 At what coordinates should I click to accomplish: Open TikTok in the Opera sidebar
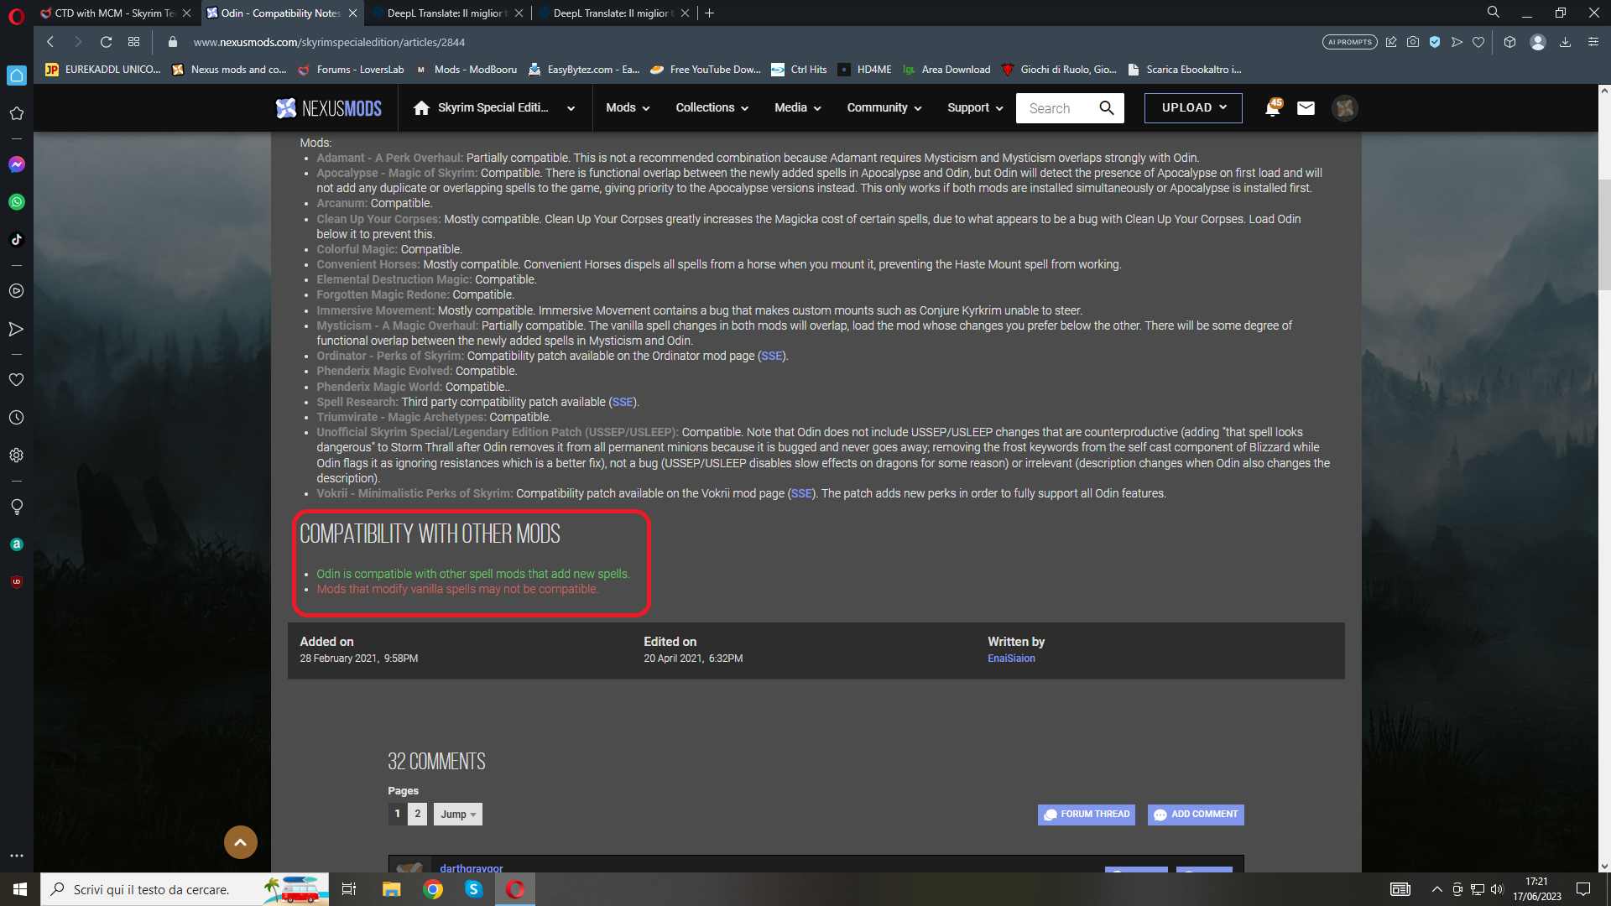[17, 240]
